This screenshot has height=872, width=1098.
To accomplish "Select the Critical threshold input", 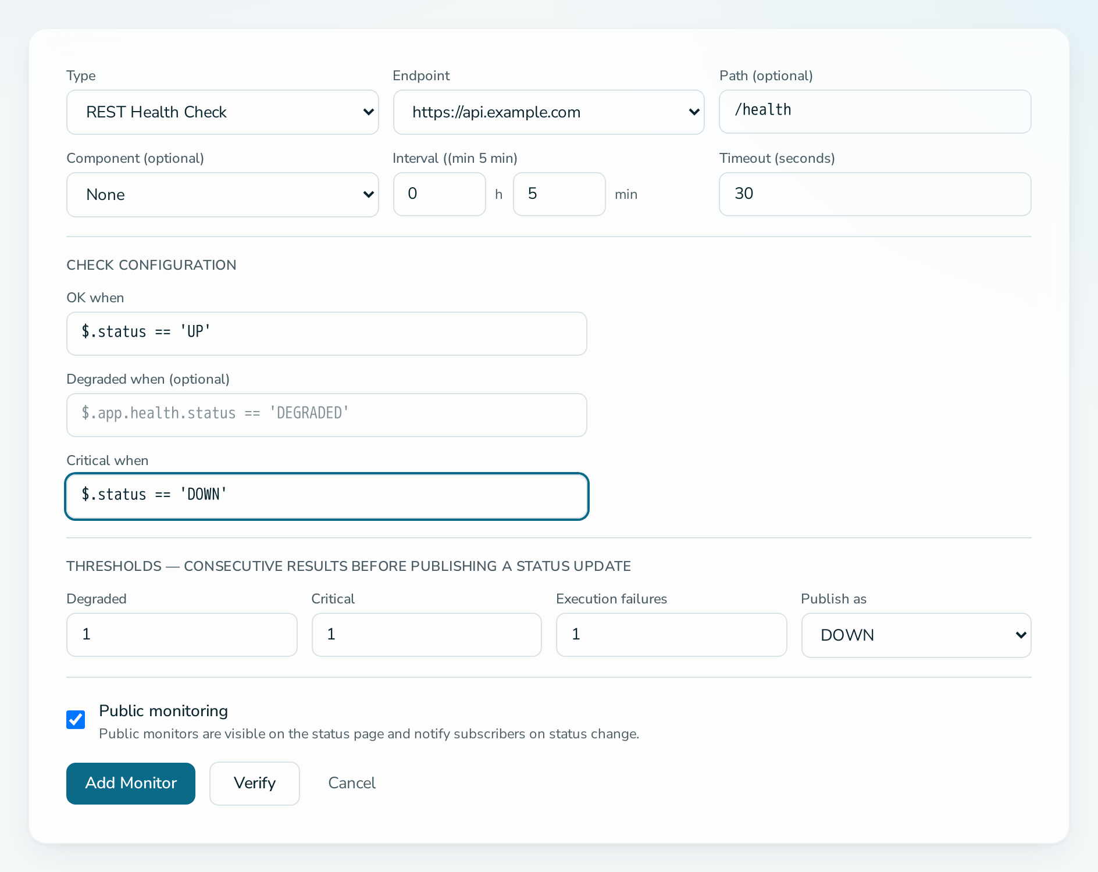I will click(426, 635).
